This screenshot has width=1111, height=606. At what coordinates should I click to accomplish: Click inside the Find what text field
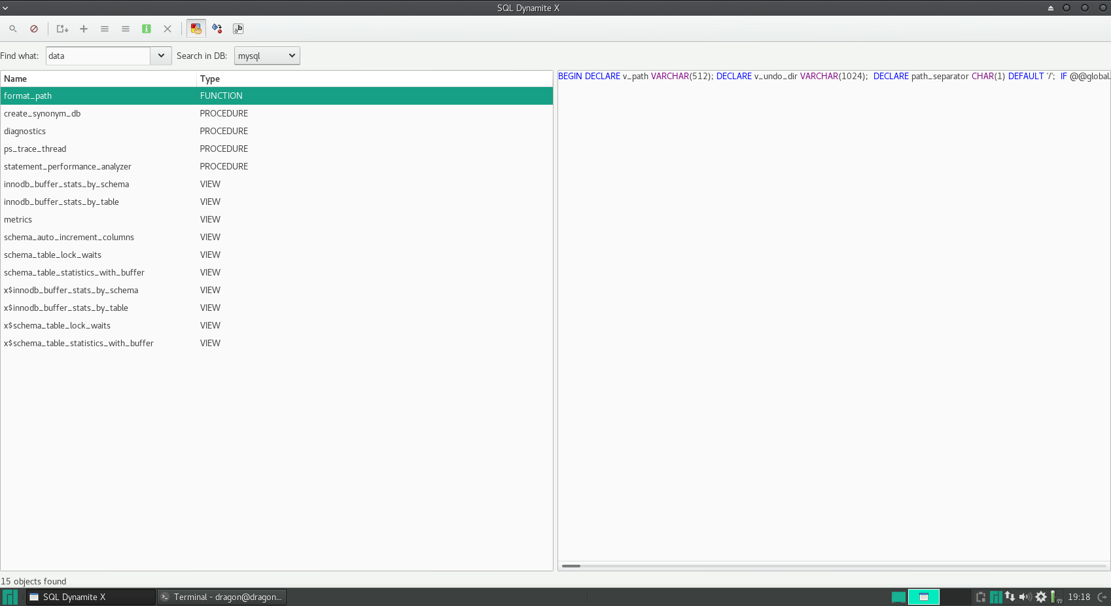[x=98, y=56]
